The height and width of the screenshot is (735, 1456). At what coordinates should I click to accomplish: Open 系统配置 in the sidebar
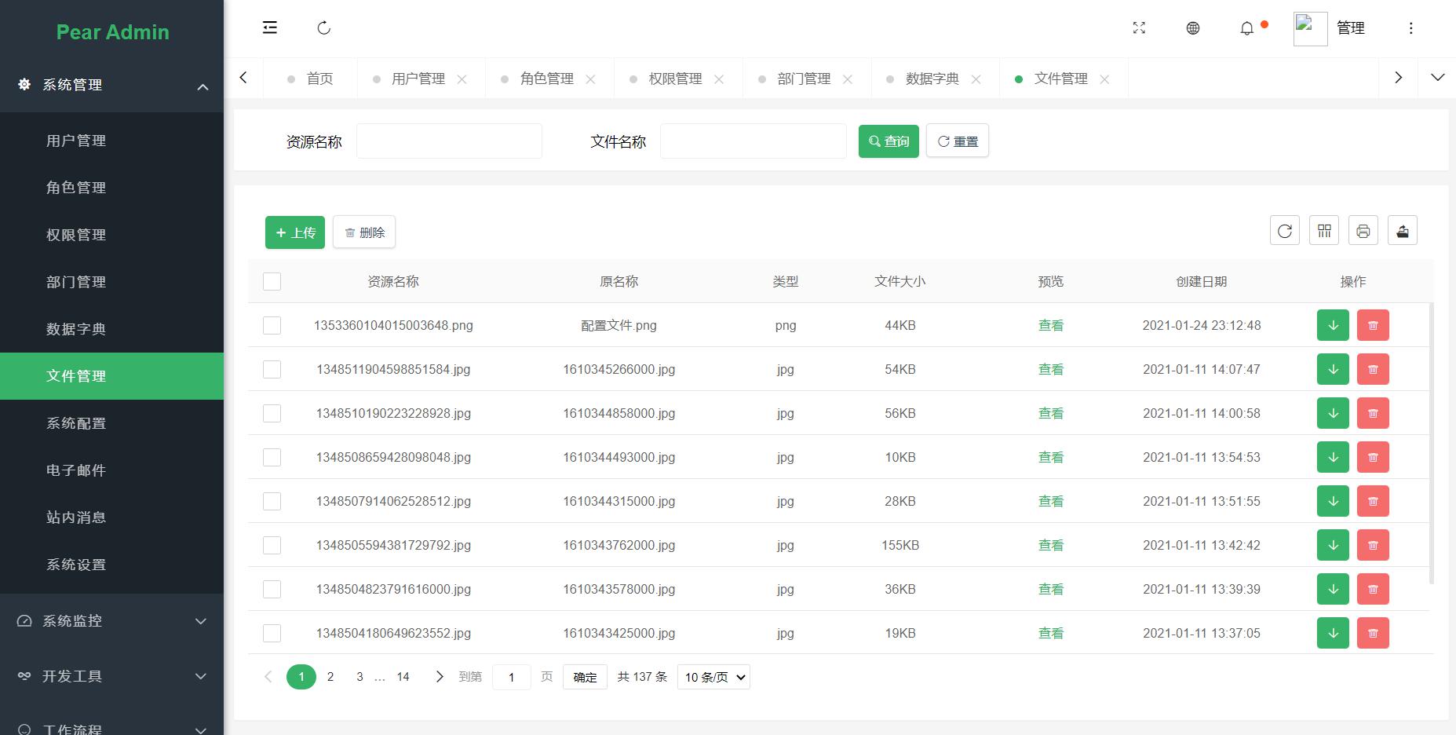(111, 423)
